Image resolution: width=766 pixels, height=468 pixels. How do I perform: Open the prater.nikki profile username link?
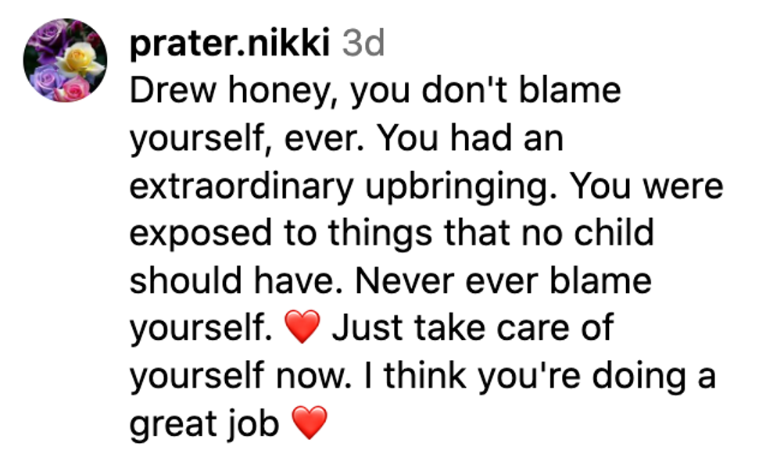(229, 45)
